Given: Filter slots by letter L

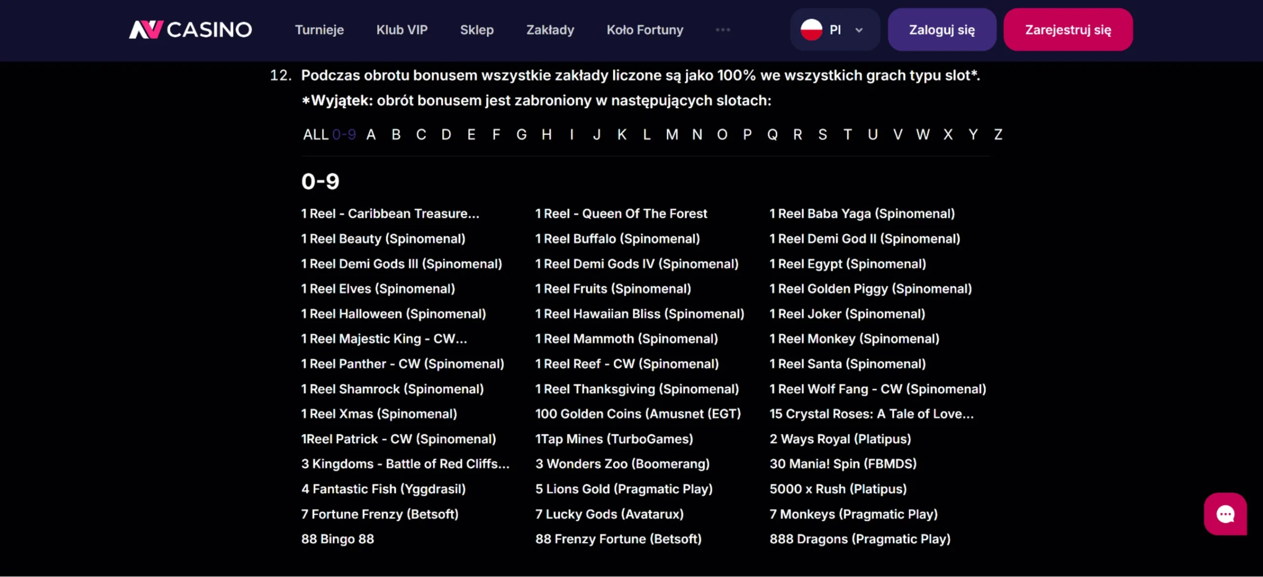Looking at the screenshot, I should [647, 135].
